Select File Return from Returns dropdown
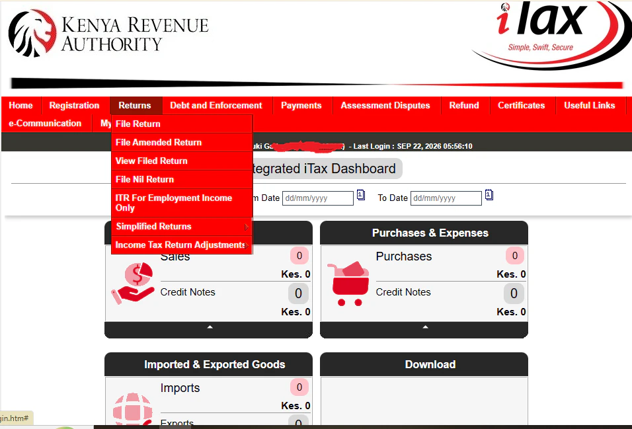 click(x=182, y=124)
